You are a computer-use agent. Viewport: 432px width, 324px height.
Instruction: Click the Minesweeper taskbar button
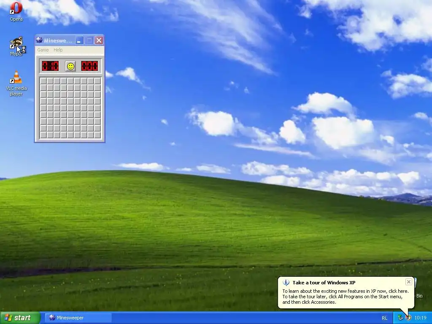[78, 318]
